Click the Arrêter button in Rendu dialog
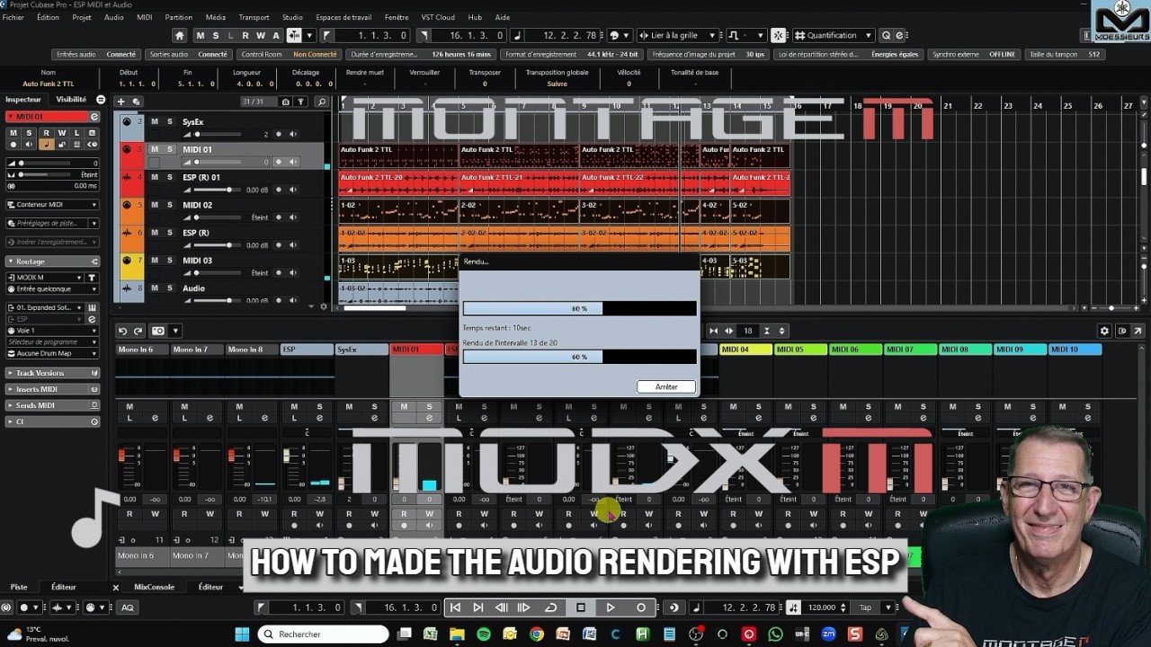1151x647 pixels. click(x=666, y=386)
